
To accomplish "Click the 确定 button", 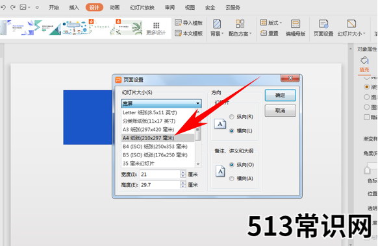I will click(280, 95).
